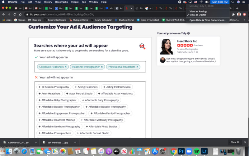The width and height of the screenshot is (249, 156).
Task: Open Zoom app in the dock
Action: pyautogui.click(x=189, y=151)
